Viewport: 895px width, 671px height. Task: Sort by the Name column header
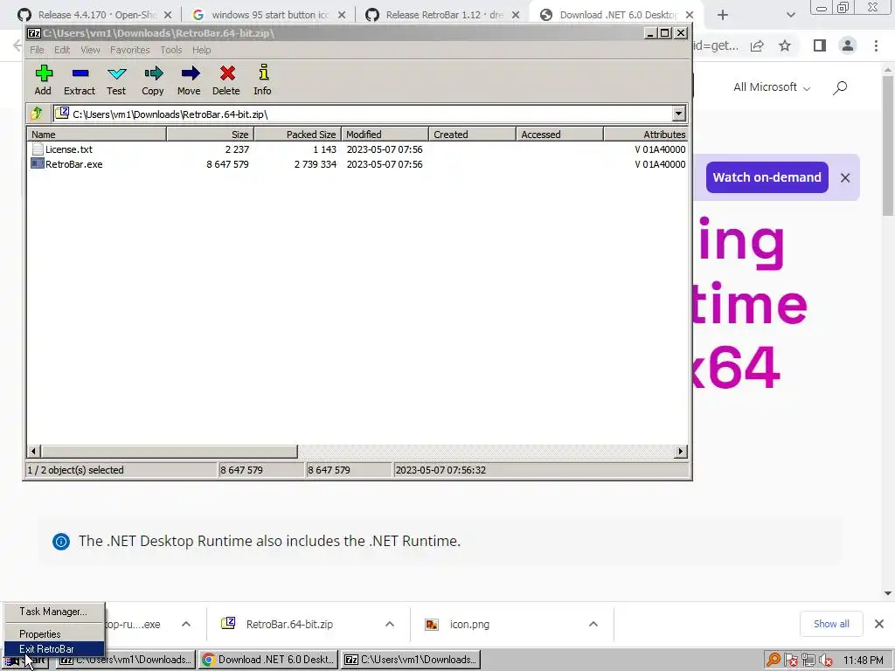(96, 134)
